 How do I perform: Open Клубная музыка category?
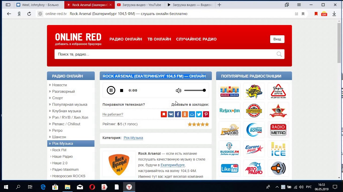(x=66, y=111)
